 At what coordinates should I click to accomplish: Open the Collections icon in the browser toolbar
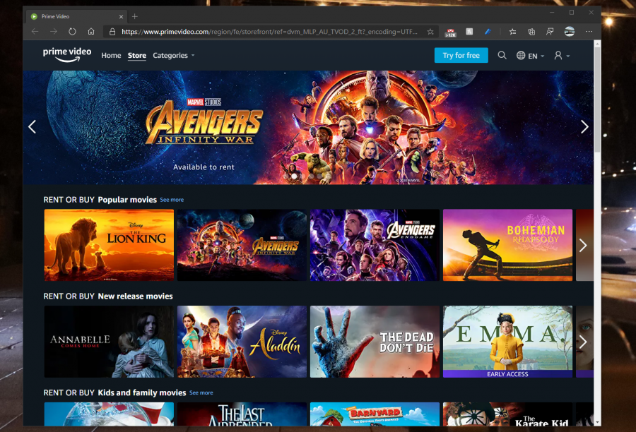tap(531, 32)
